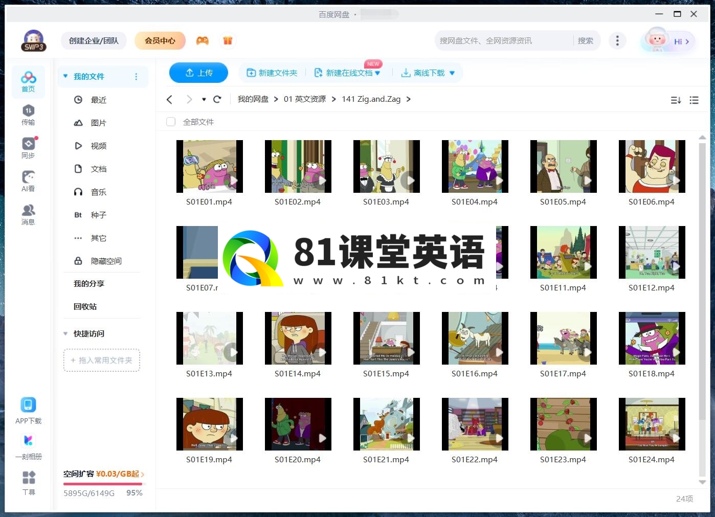Open the 新建在线文档 dropdown arrow
The height and width of the screenshot is (517, 715).
point(377,73)
